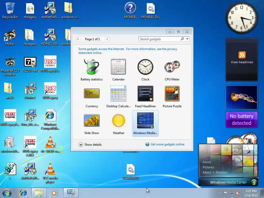Select MONISEL help file icon
Image resolution: width=264 pixels, height=198 pixels.
coord(130,10)
